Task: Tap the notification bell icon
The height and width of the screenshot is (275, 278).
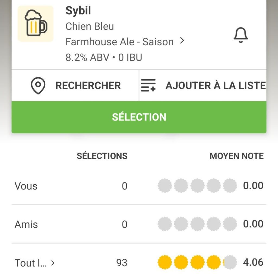Action: (241, 36)
